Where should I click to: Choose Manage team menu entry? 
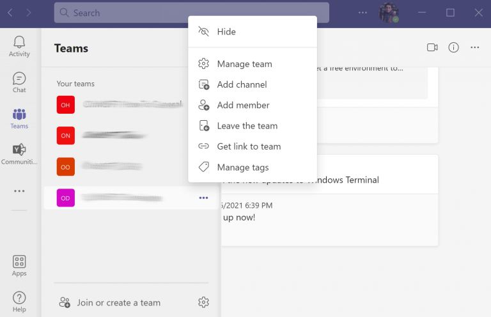point(253,64)
